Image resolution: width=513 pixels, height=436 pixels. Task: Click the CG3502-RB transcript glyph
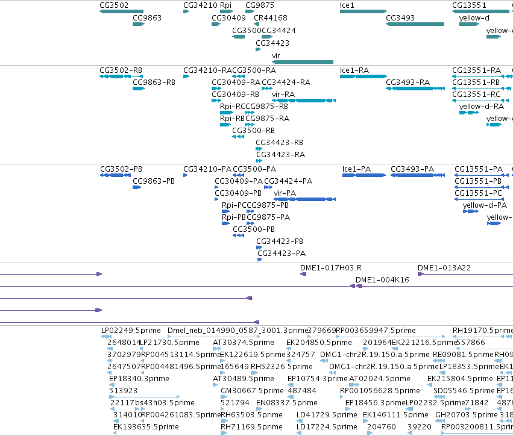tap(121, 76)
